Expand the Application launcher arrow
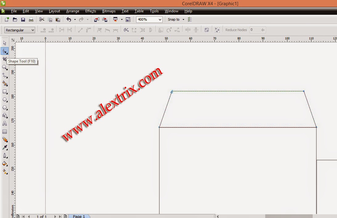 pyautogui.click(x=122, y=19)
